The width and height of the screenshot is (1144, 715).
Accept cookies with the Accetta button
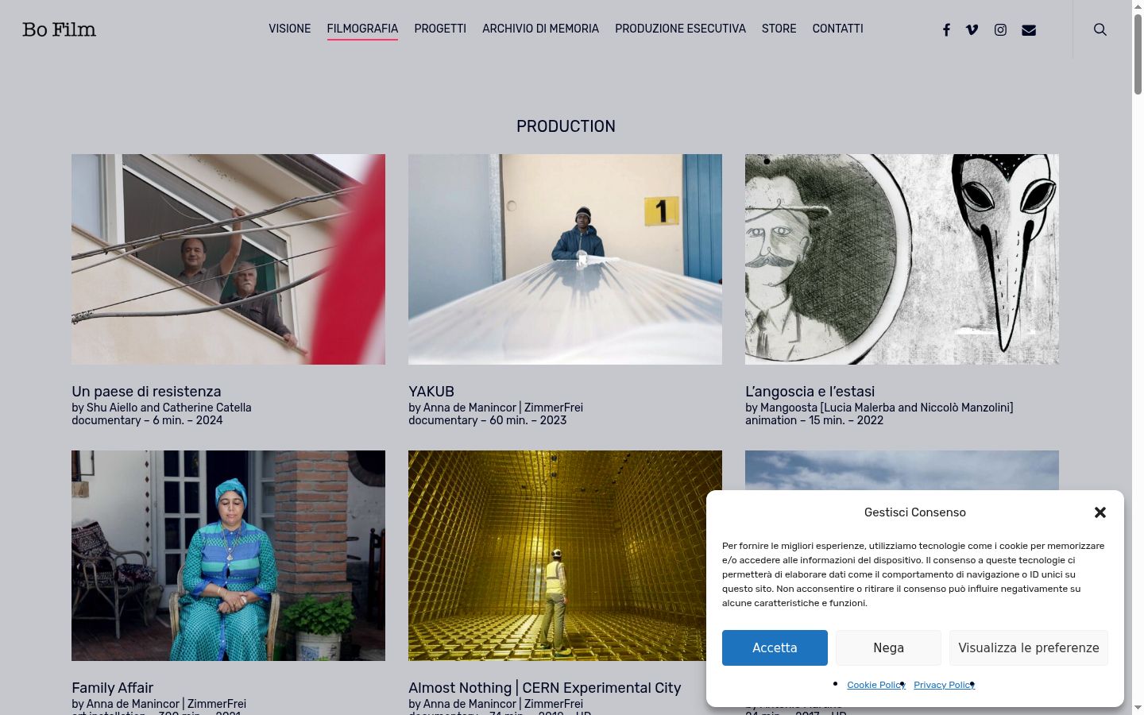tap(775, 647)
